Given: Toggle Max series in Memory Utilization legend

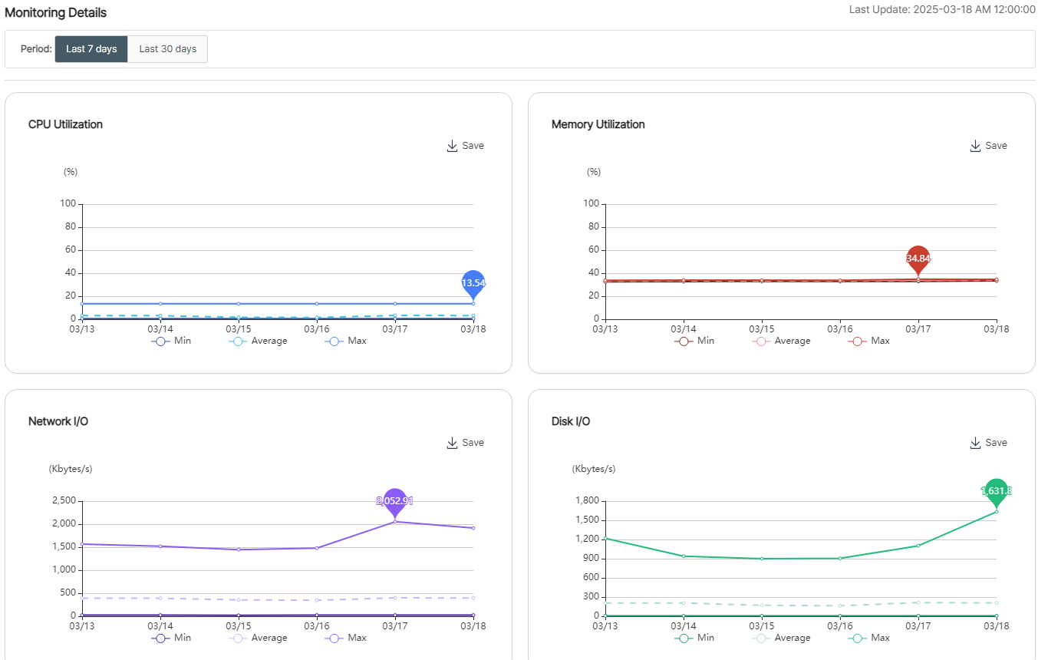Looking at the screenshot, I should 868,341.
